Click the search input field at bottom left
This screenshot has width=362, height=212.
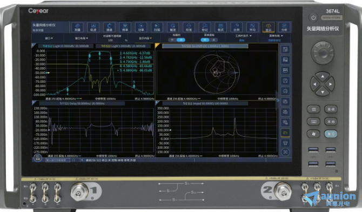click(x=58, y=160)
